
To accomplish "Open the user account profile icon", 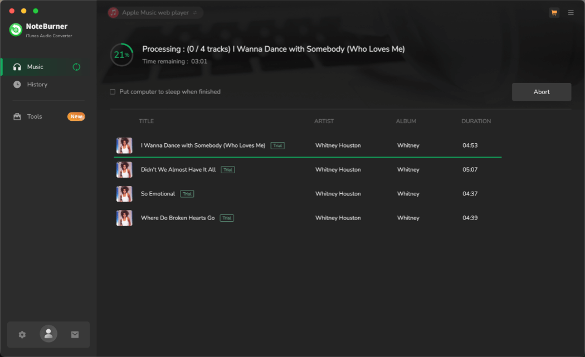I will 48,334.
